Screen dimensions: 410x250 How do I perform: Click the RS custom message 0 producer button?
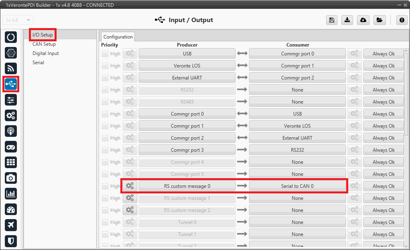187,186
